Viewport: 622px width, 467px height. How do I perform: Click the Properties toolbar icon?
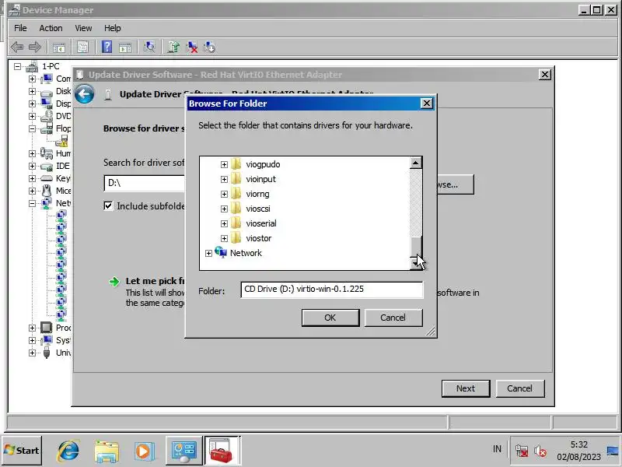[x=82, y=47]
